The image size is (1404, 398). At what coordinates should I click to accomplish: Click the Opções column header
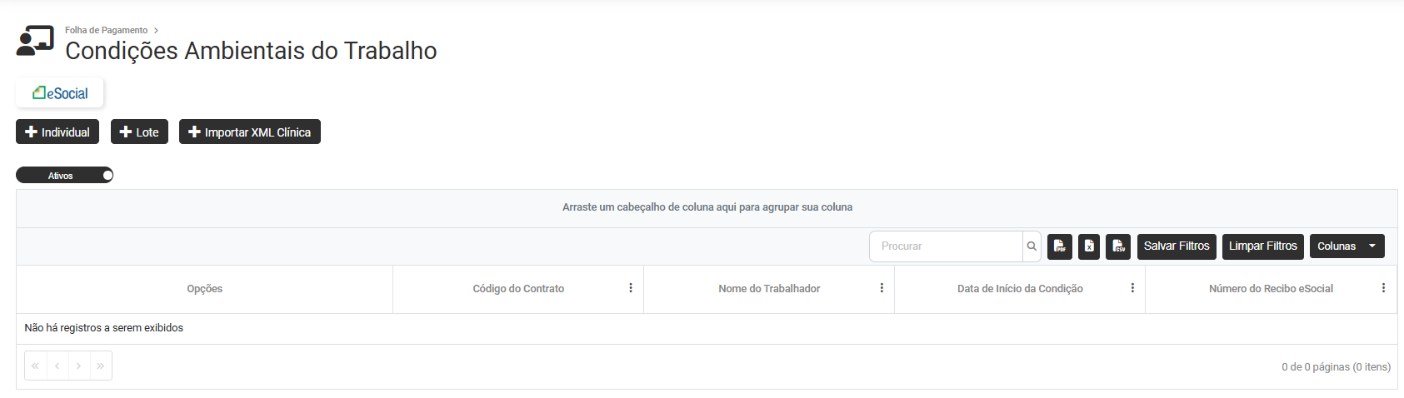(x=204, y=289)
